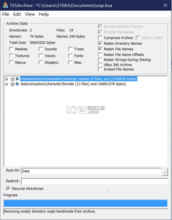Screen dimensions: 172x220
Task: Tick the Menus checkbox
Action: [11, 63]
